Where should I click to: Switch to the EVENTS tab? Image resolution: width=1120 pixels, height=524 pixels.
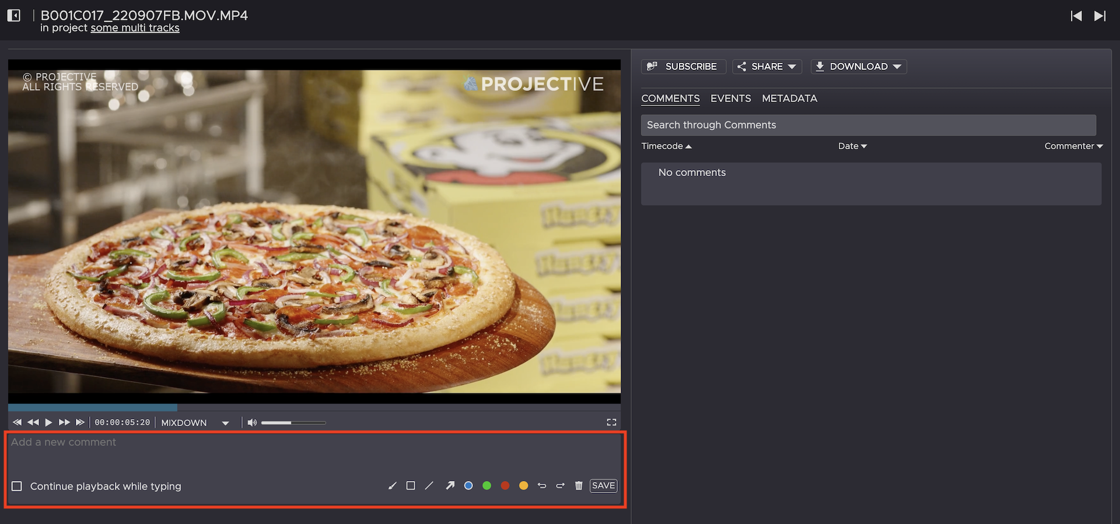[x=730, y=99]
